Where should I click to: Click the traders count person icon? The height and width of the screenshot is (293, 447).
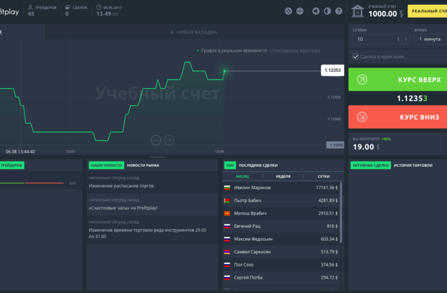point(30,7)
